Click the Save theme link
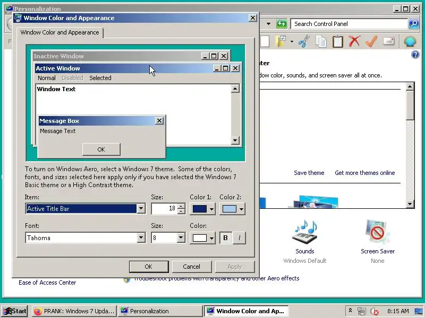 coord(309,173)
